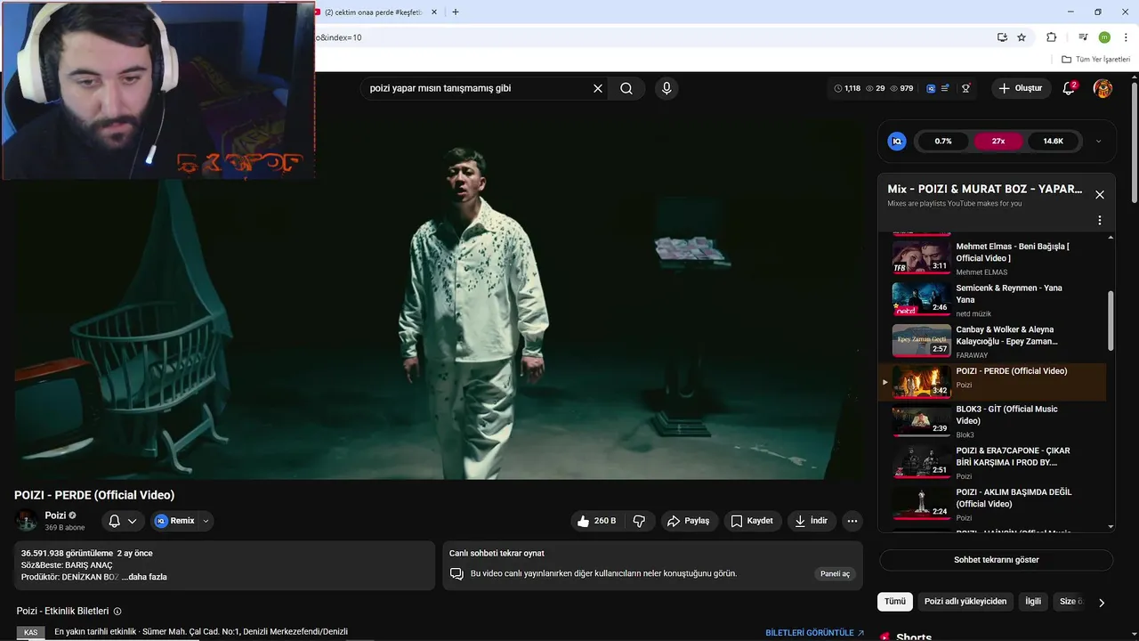The height and width of the screenshot is (641, 1139).
Task: Bookmark this page with the star icon
Action: coord(1022,37)
